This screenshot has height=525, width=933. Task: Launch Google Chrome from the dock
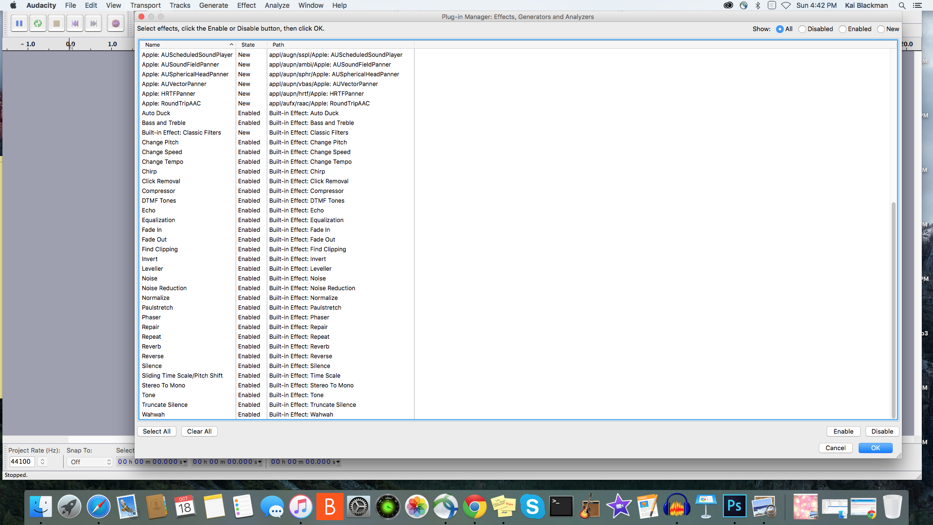click(x=474, y=507)
